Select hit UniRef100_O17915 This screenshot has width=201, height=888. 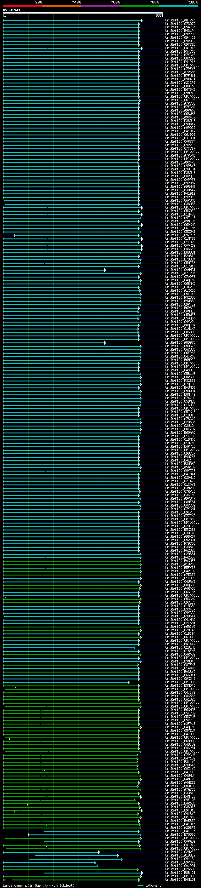click(180, 266)
